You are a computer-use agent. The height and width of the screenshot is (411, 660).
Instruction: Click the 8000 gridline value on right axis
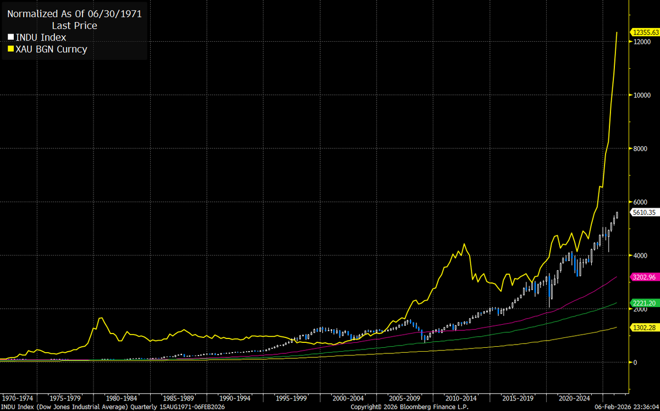(641, 149)
